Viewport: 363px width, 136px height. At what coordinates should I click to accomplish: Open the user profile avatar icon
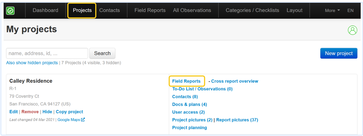click(x=352, y=30)
